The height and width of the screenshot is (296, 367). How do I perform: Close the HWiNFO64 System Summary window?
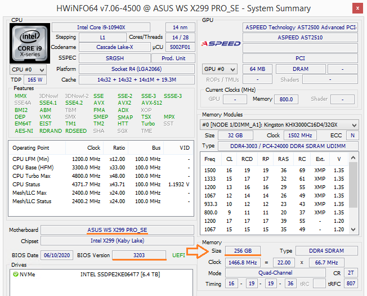357,8
